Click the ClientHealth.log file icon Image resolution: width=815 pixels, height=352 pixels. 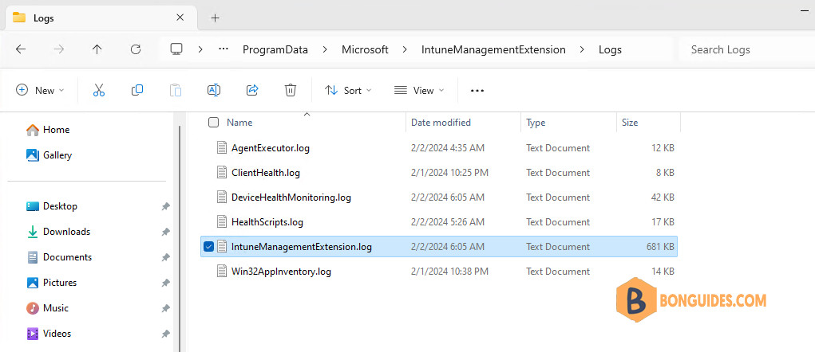click(222, 173)
